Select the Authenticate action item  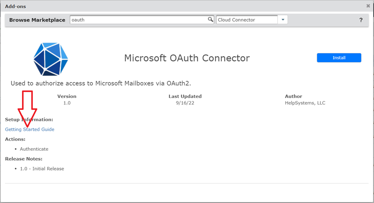34,149
